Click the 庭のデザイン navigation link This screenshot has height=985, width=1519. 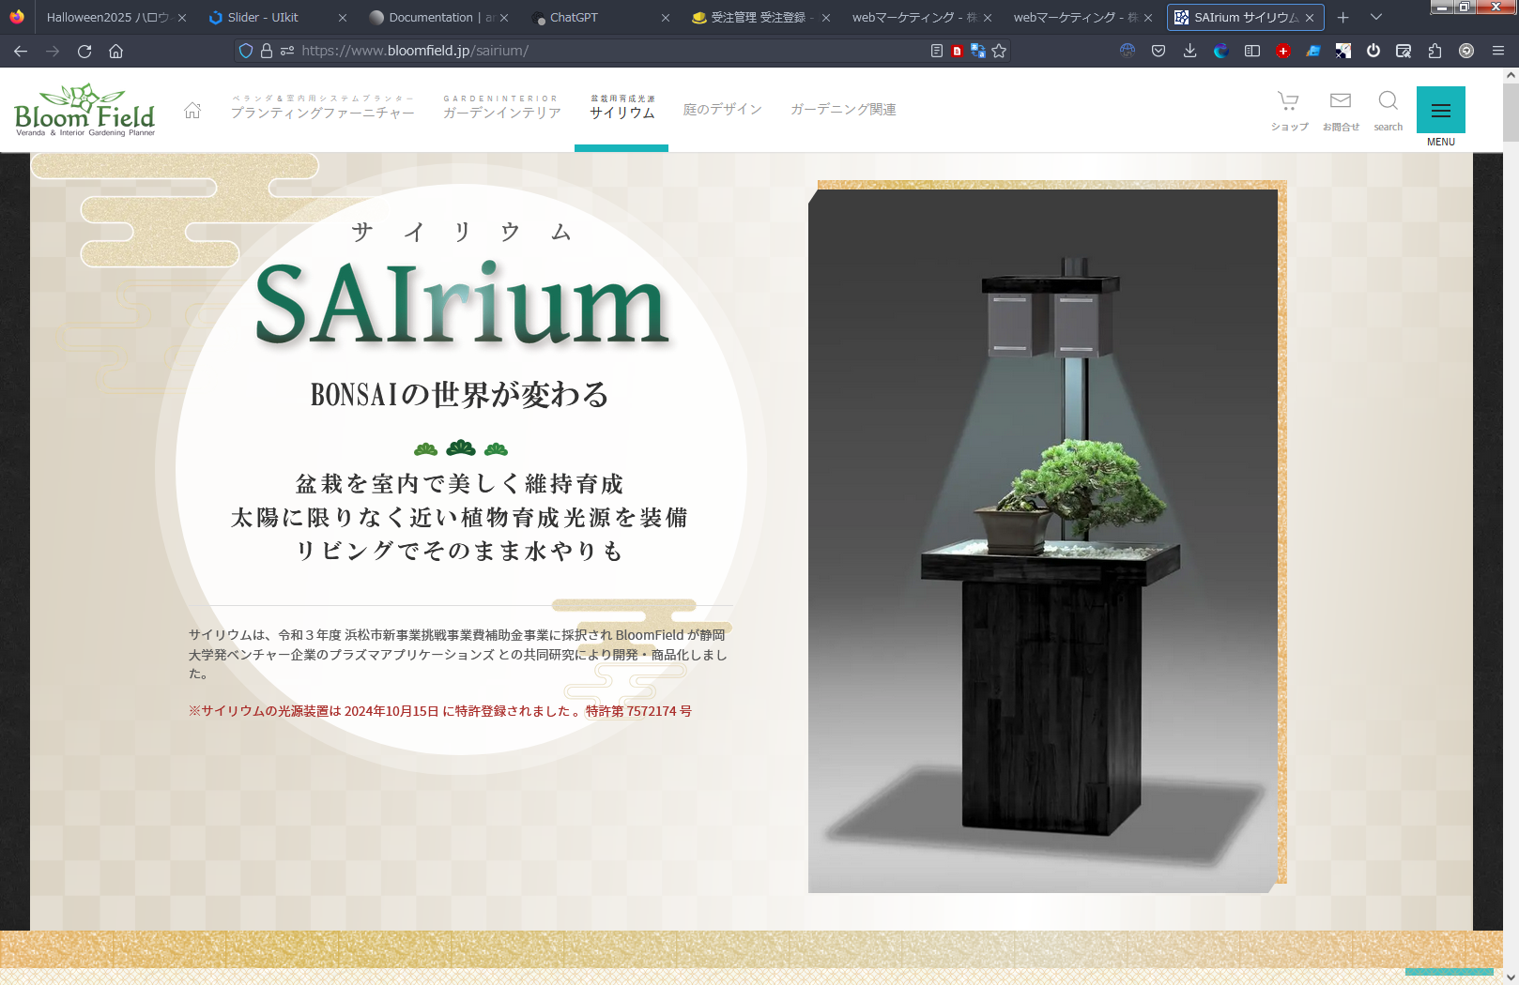click(x=723, y=110)
